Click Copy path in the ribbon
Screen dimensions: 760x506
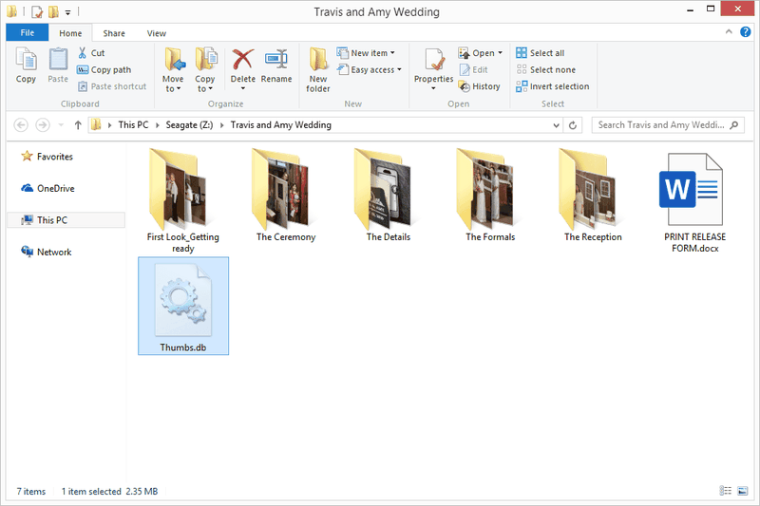pos(104,69)
